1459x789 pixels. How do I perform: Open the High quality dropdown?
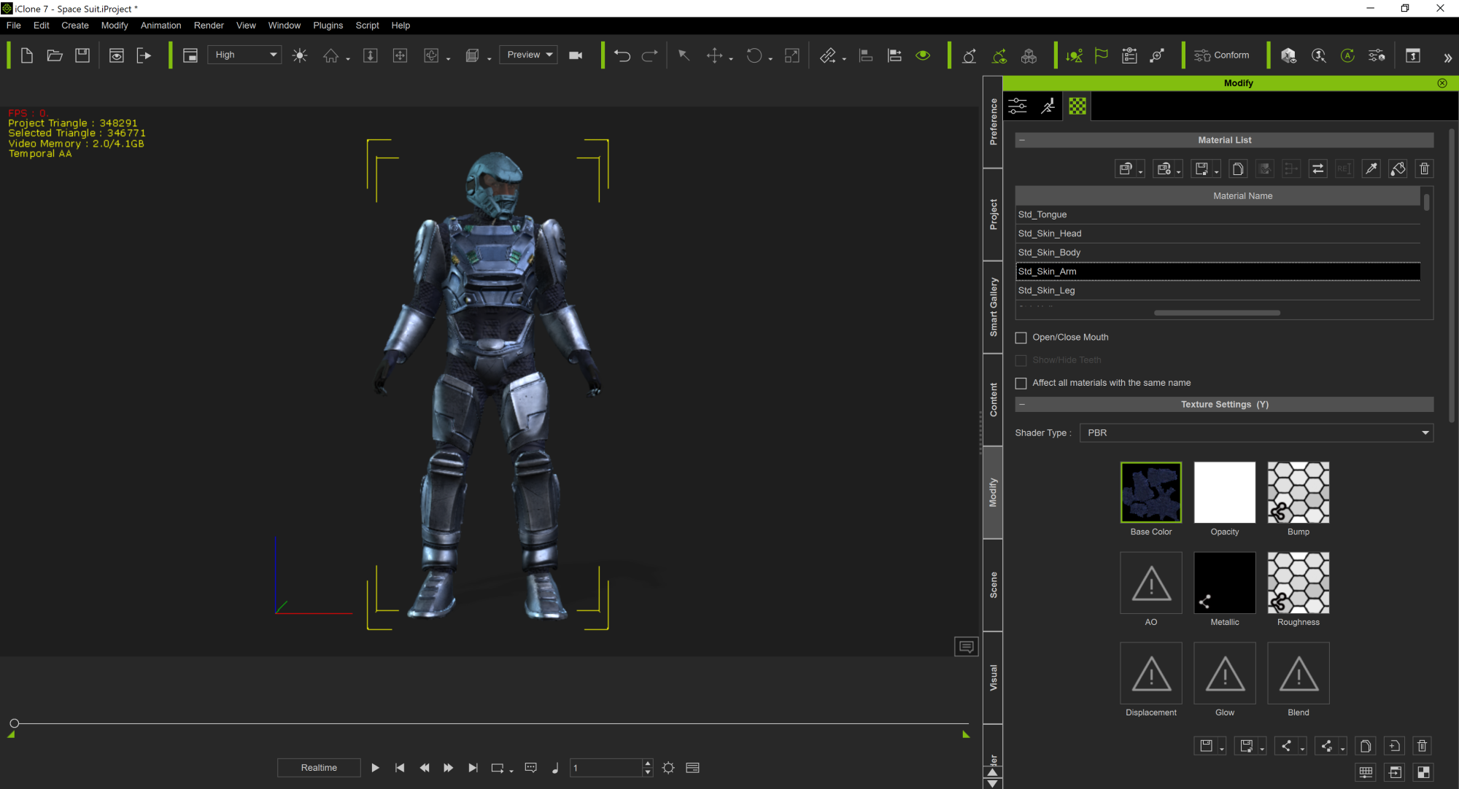pos(245,55)
